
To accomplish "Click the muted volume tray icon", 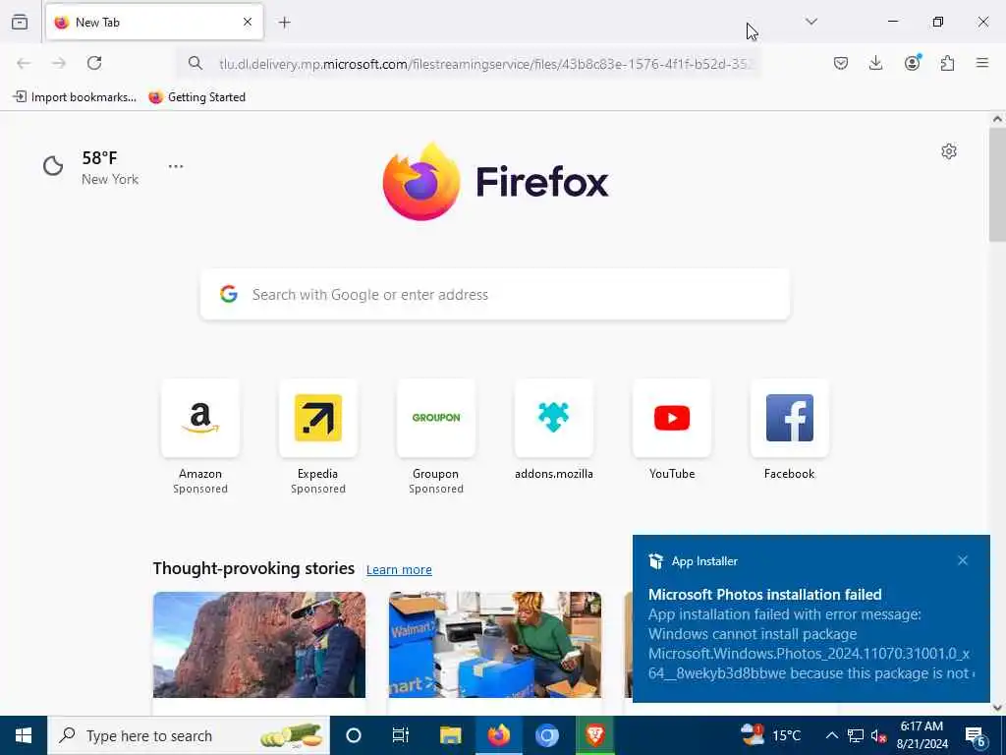I will (x=878, y=735).
